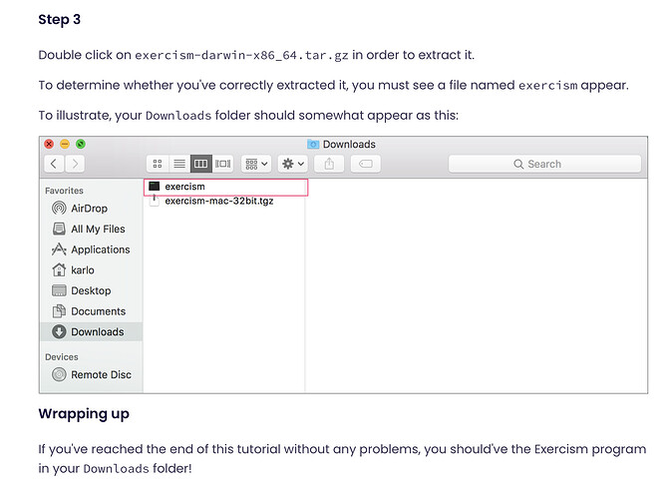Click the Remote Disc icon
This screenshot has width=670, height=498.
click(x=59, y=374)
